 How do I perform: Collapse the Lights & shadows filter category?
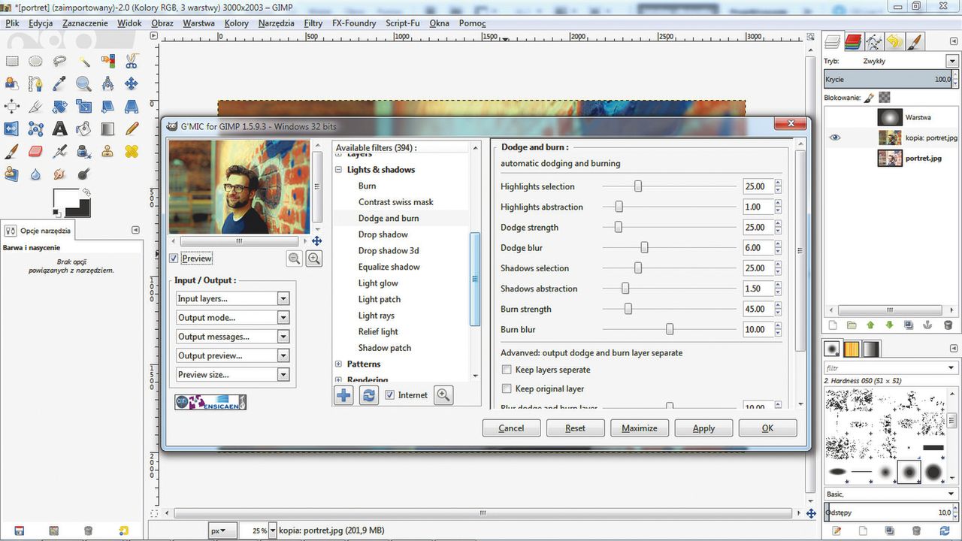click(339, 170)
